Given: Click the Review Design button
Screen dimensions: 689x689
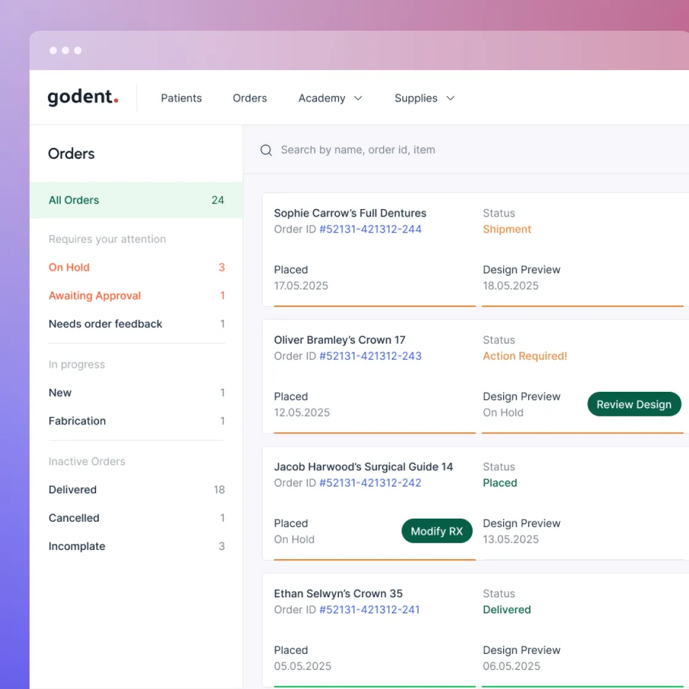Looking at the screenshot, I should coord(634,404).
